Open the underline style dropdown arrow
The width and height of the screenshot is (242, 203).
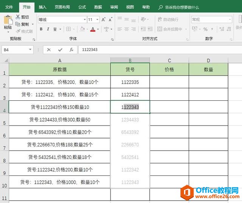[x=60, y=29]
